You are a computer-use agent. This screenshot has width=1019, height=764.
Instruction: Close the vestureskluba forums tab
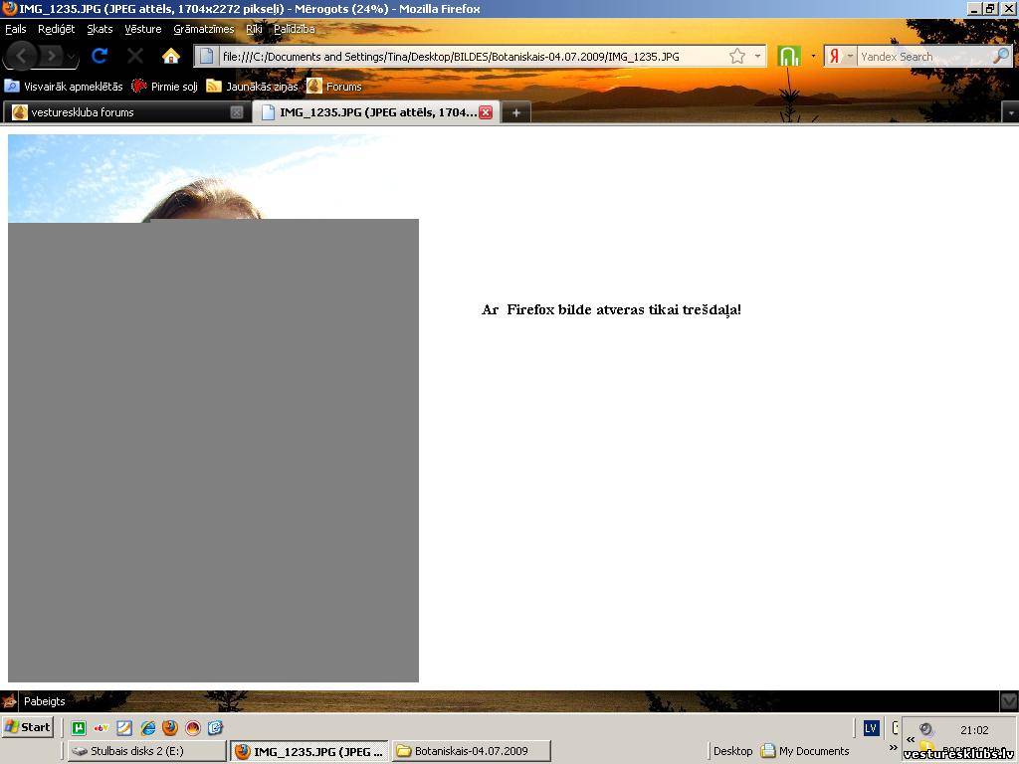coord(237,112)
